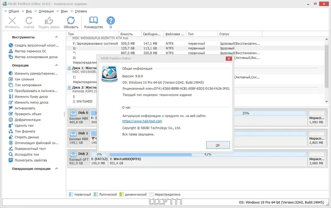Viewport: 331px width, 208px height.
Task: Click volume list scrollbar up arrow
Action: point(326,39)
